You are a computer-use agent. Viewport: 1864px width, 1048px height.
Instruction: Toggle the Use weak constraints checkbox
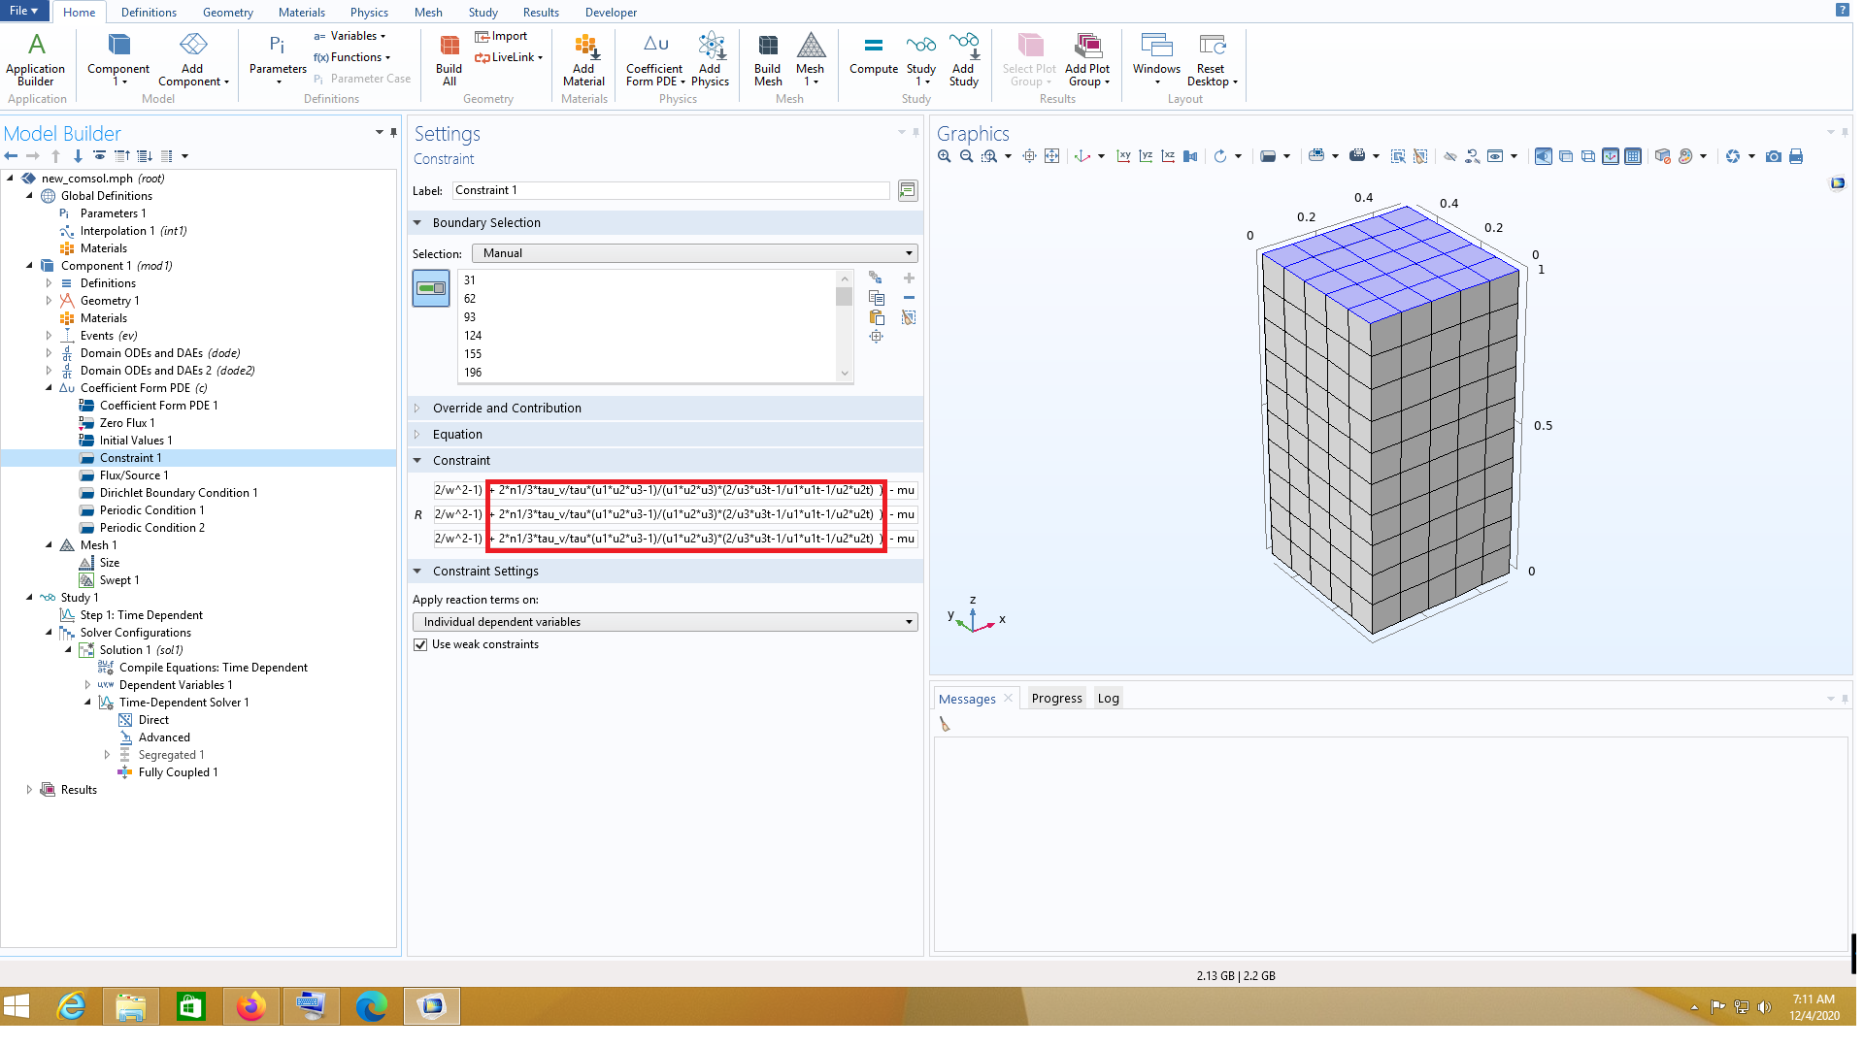click(420, 644)
